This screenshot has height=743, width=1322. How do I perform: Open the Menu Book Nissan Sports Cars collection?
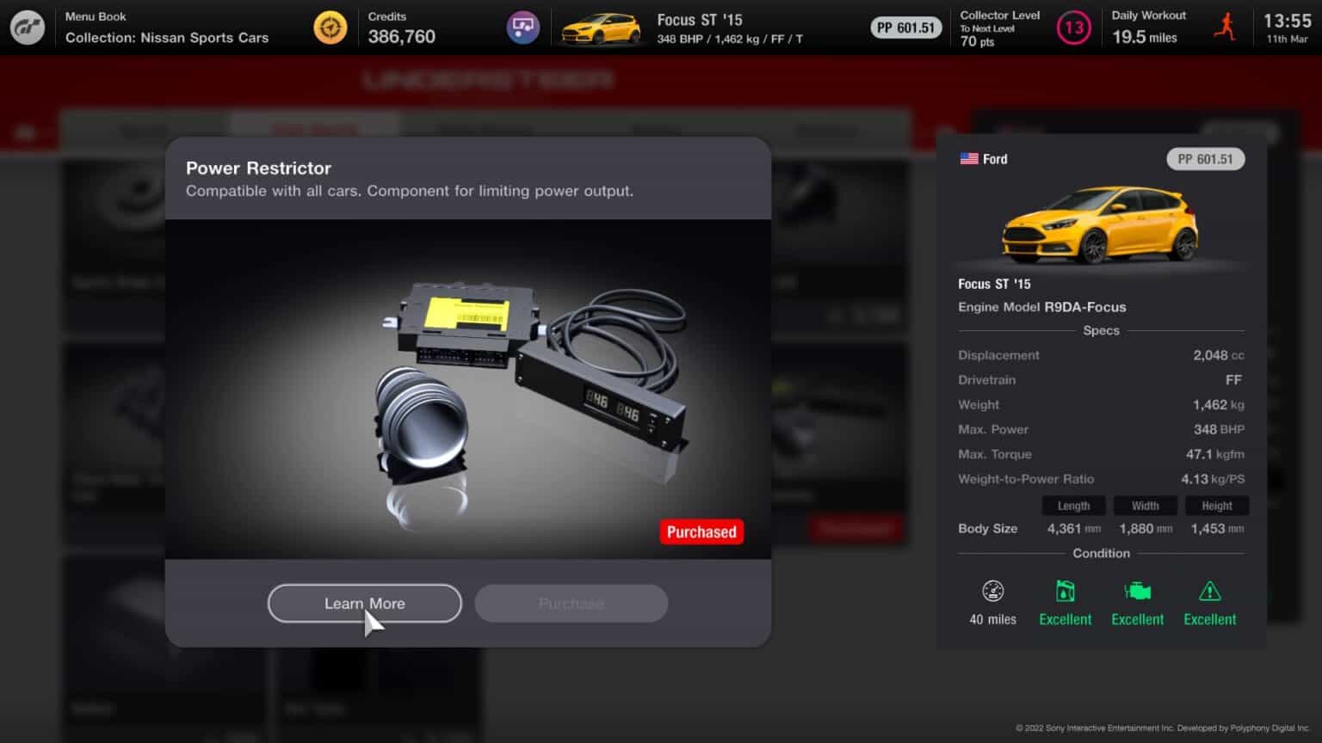point(168,27)
